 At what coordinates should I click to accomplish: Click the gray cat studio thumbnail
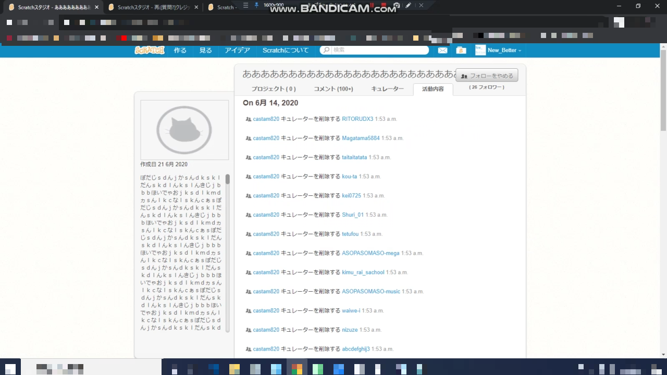click(x=184, y=130)
